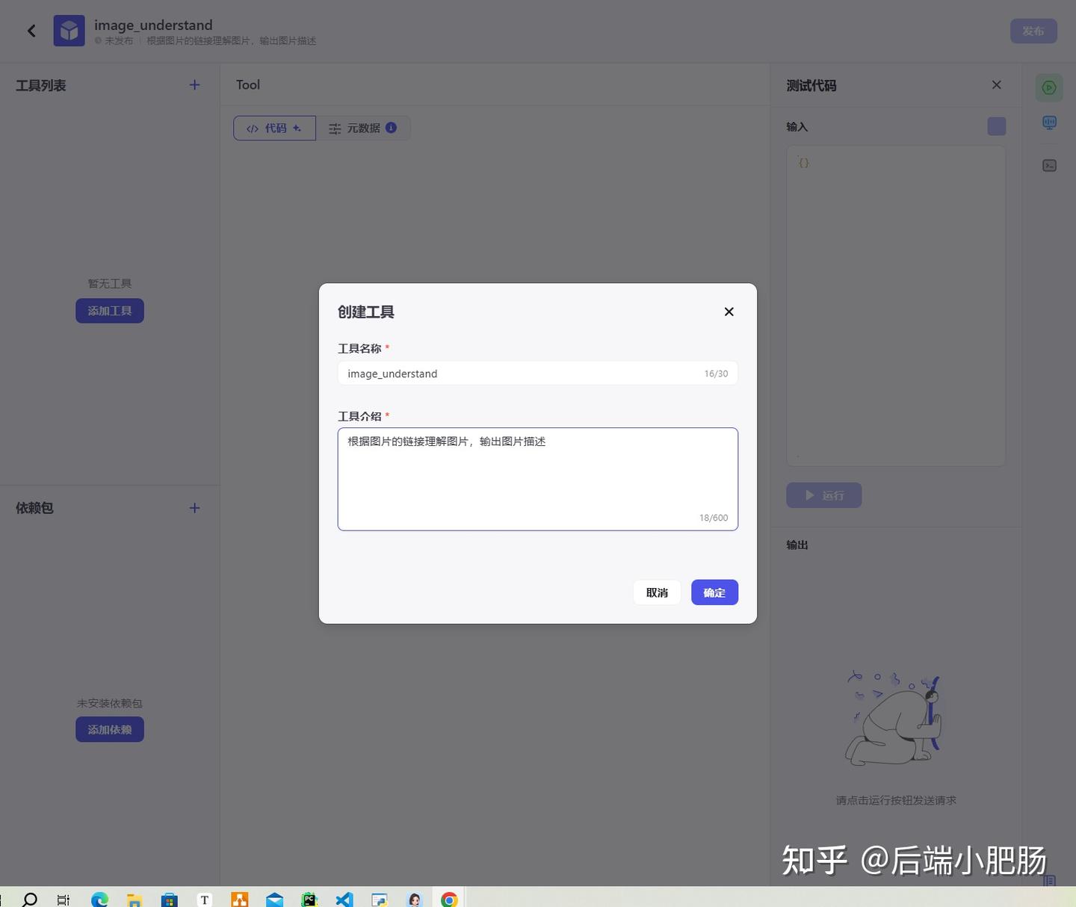Open Mail app from taskbar
Image resolution: width=1076 pixels, height=907 pixels.
(x=274, y=900)
